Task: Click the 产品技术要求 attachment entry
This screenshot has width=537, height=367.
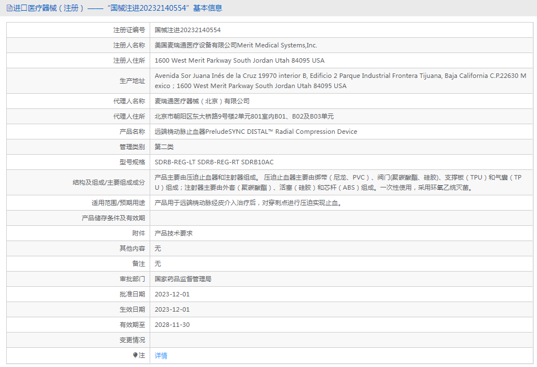Action: tap(173, 233)
